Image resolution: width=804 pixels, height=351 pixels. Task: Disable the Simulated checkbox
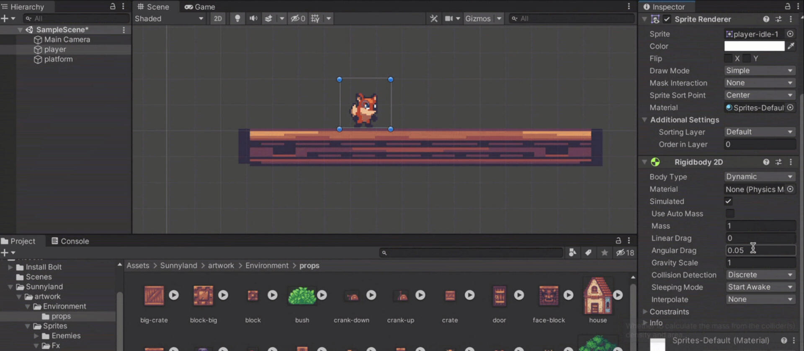pos(729,201)
